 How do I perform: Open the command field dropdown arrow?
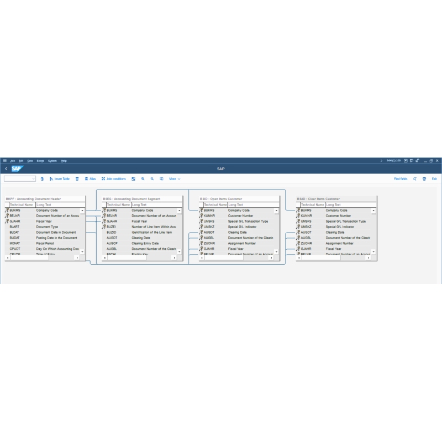pos(33,178)
